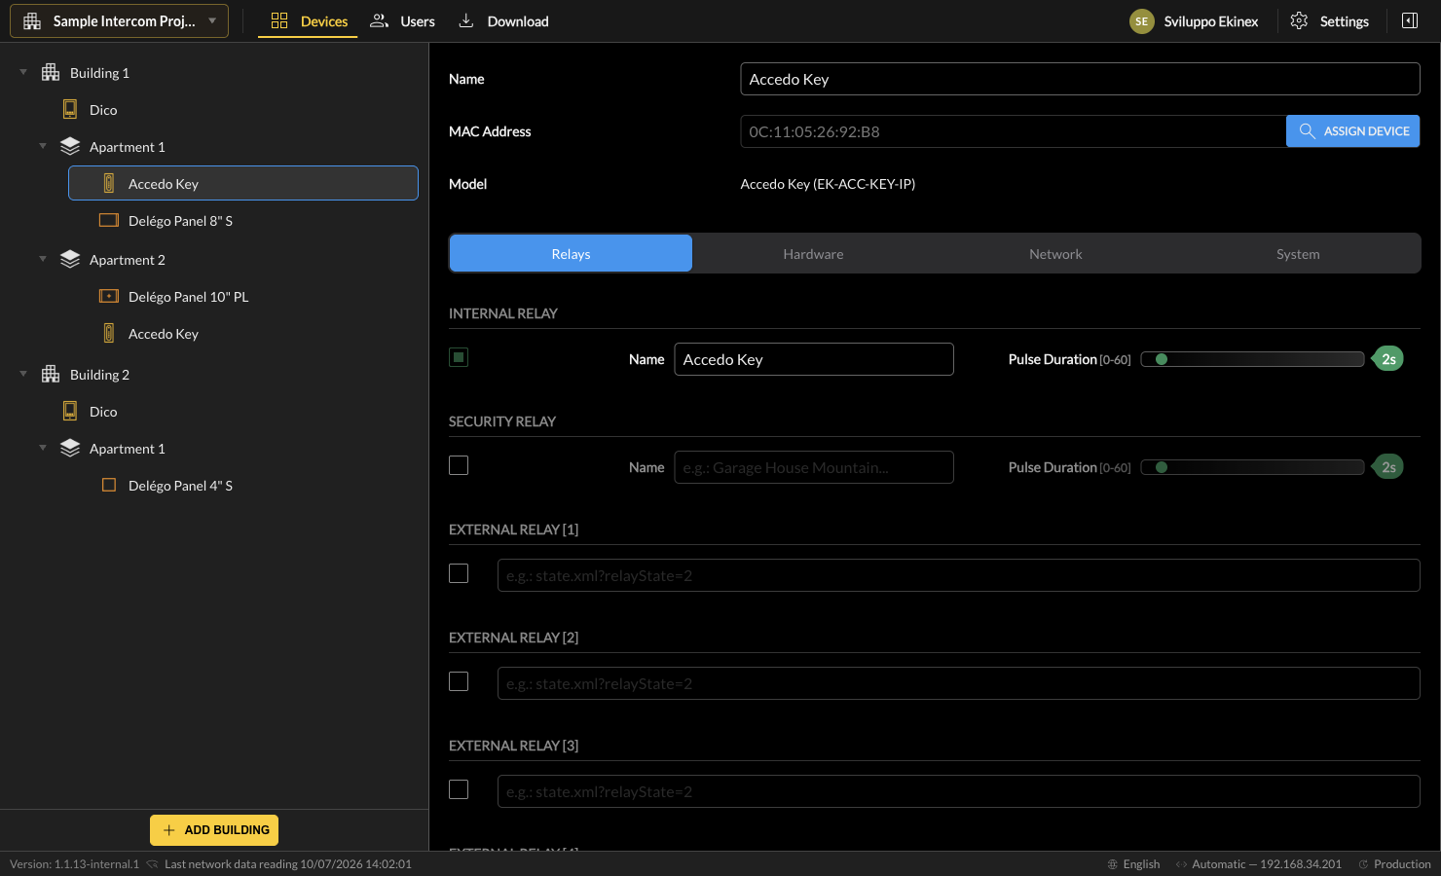Click the SE user avatar

[x=1142, y=21]
